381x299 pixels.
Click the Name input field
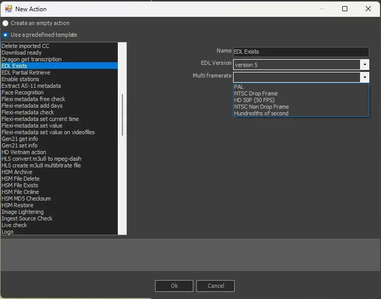coord(300,52)
